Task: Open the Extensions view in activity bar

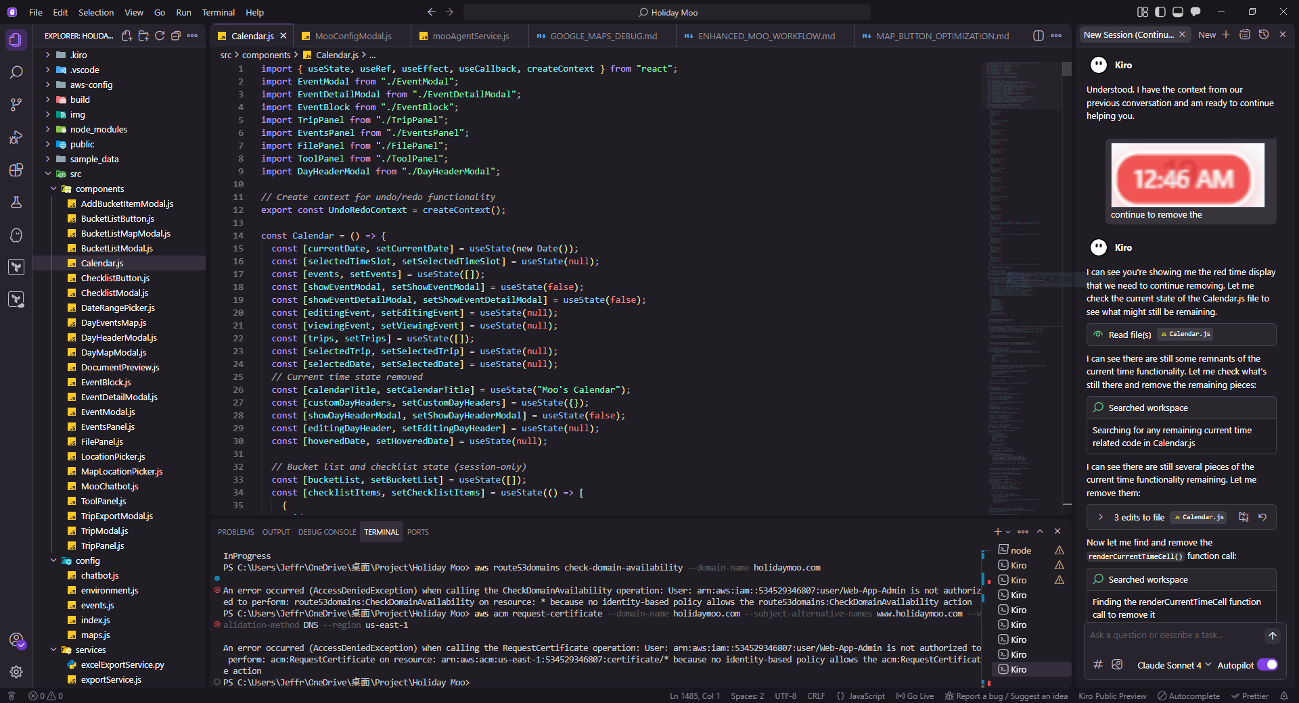Action: click(x=16, y=170)
